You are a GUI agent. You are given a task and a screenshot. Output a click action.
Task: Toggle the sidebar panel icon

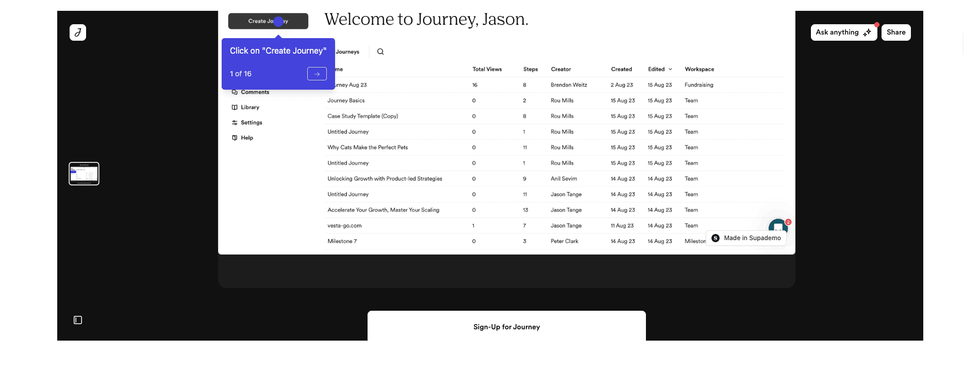(78, 320)
